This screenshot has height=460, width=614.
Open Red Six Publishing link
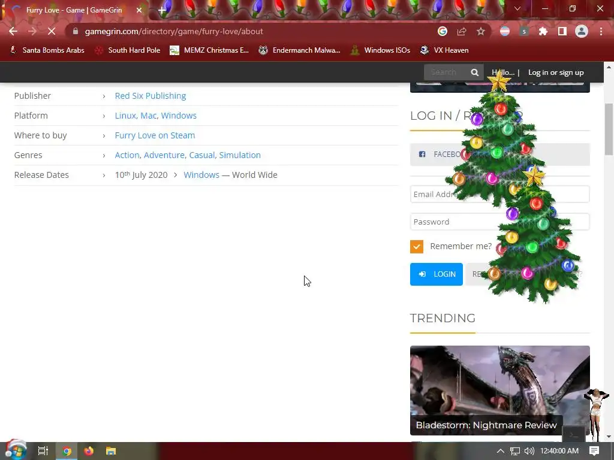pos(151,96)
